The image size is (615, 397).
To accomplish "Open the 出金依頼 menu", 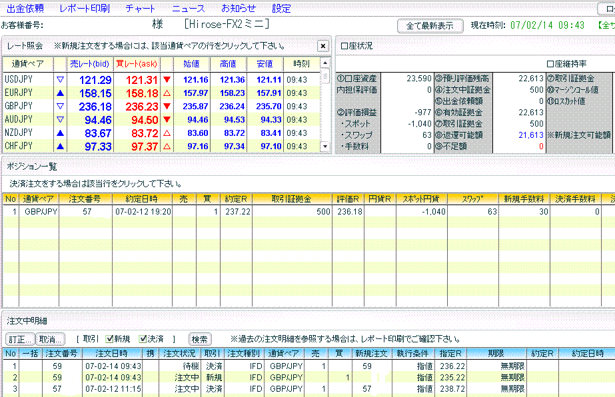I will pyautogui.click(x=25, y=9).
